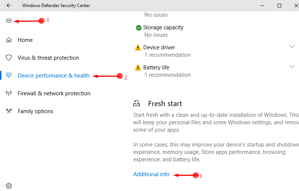299x191 pixels.
Task: Go to Home in sidebar
Action: pyautogui.click(x=25, y=40)
